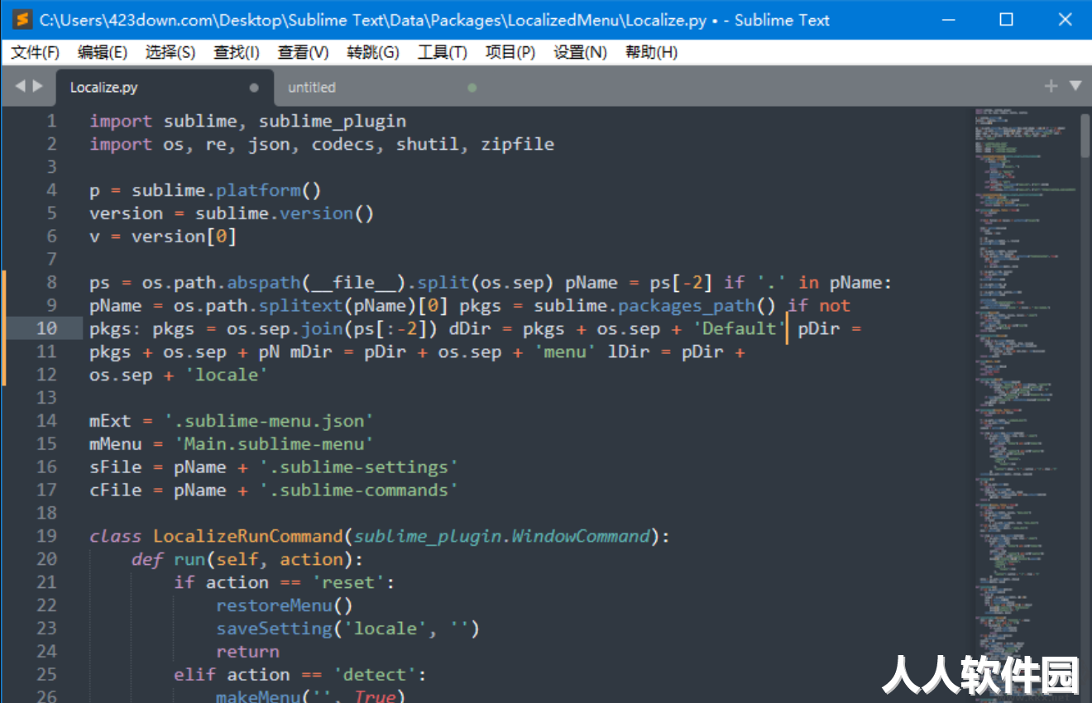The width and height of the screenshot is (1092, 703).
Task: Click the left tab-scroll arrow
Action: click(20, 86)
